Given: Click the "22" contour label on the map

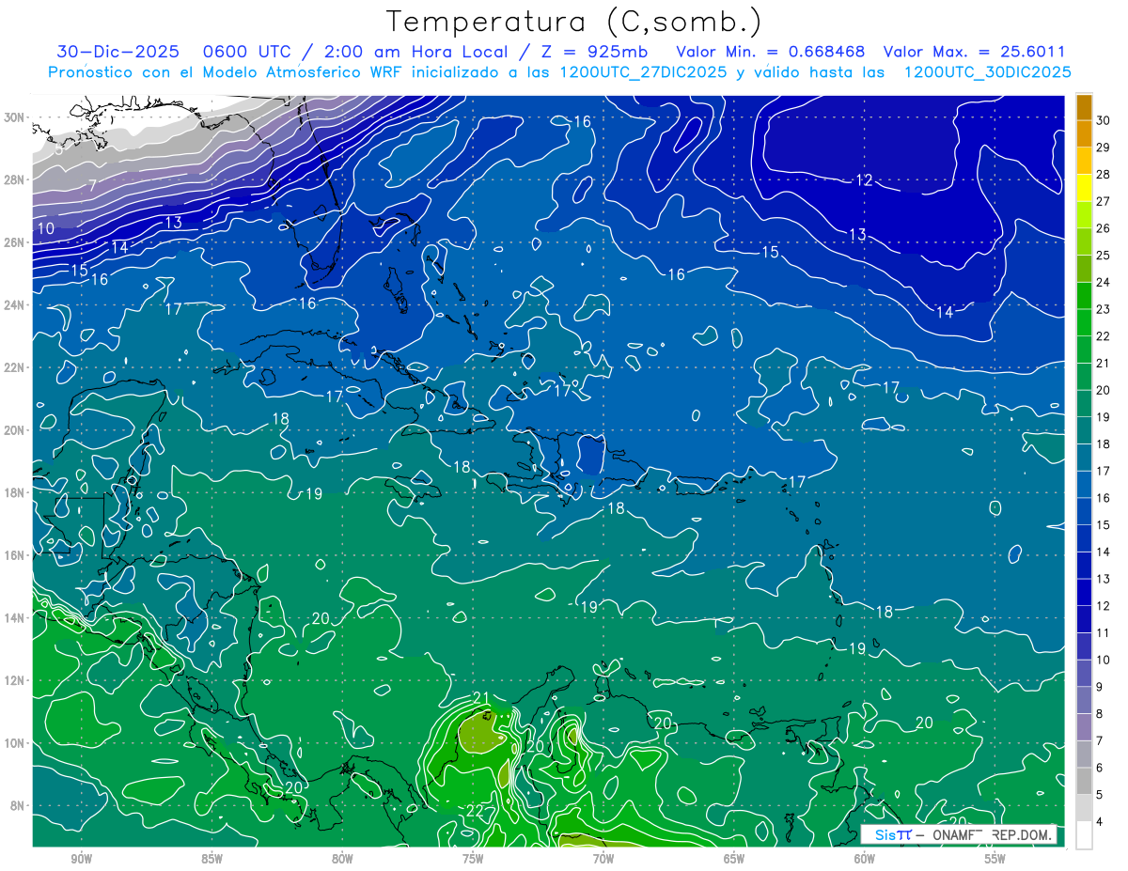Looking at the screenshot, I should tap(475, 811).
